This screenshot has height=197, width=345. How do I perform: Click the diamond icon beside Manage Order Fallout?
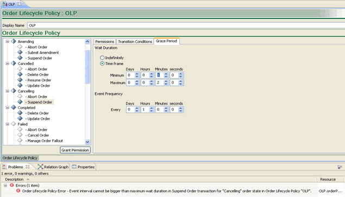[x=20, y=141]
